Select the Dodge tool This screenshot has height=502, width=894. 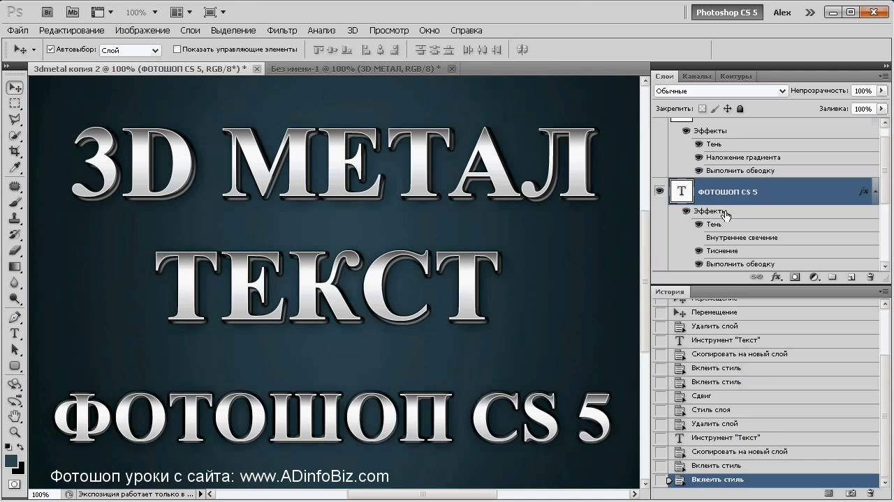[x=15, y=299]
